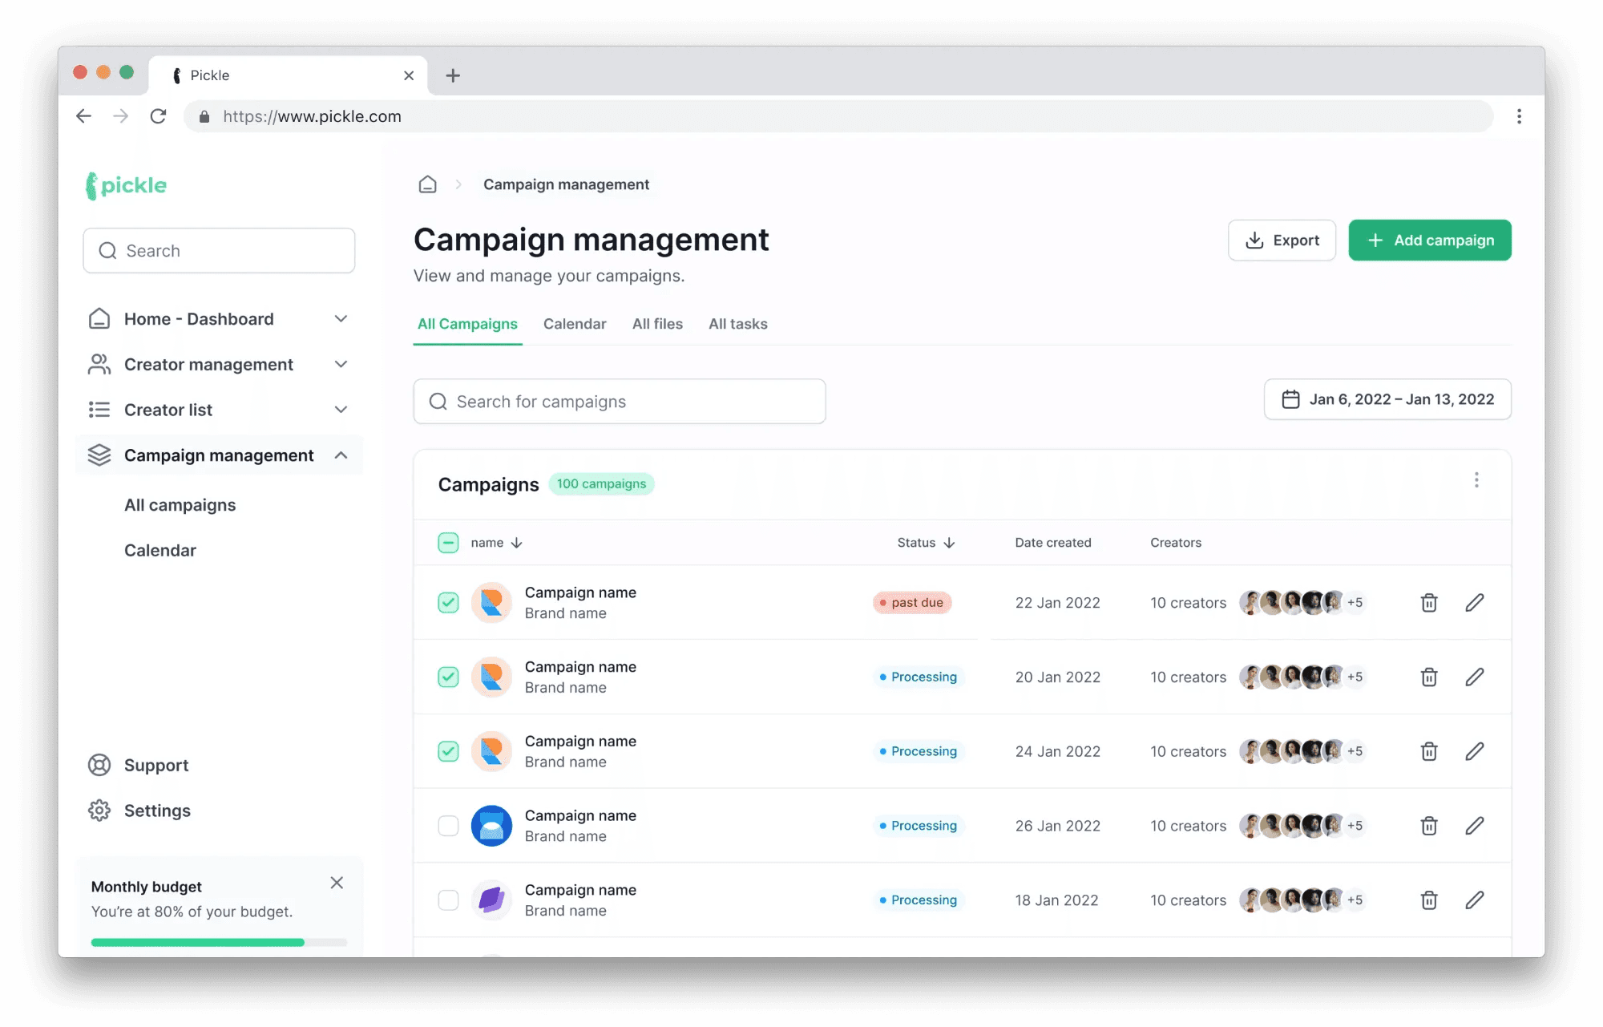Edit the 26 Jan 2022 campaign with pencil icon
This screenshot has width=1603, height=1027.
1475,826
